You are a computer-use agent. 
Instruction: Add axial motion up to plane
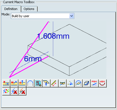[63, 83]
